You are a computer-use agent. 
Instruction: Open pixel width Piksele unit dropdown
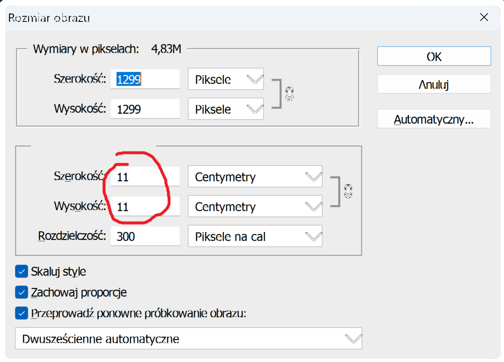click(225, 79)
